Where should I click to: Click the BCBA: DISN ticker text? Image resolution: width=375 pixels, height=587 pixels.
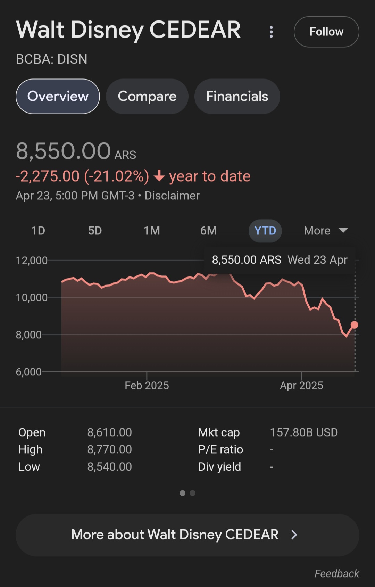click(x=52, y=59)
